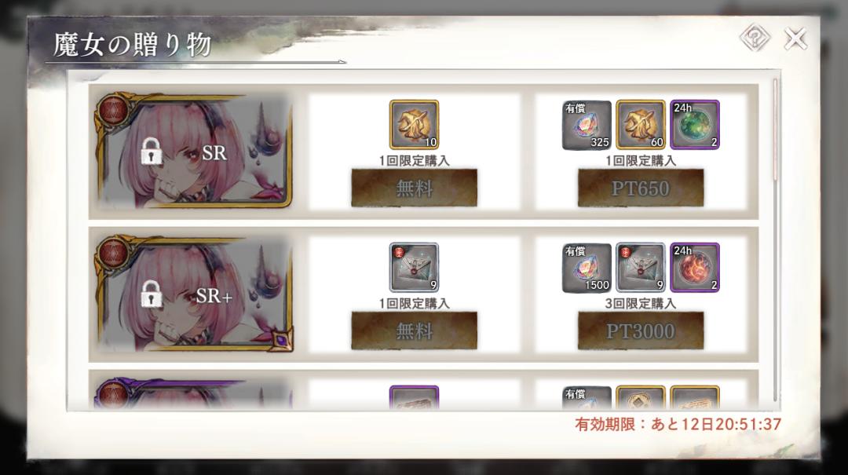Buy the PT3000 pack

tap(641, 331)
